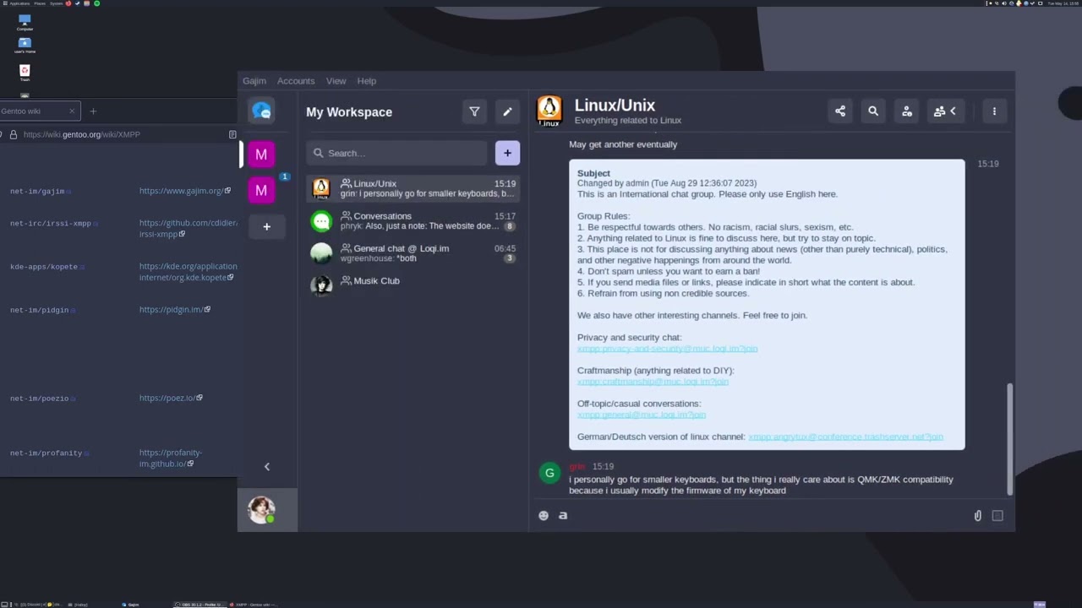
Task: Open the poez.io link
Action: pos(171,398)
